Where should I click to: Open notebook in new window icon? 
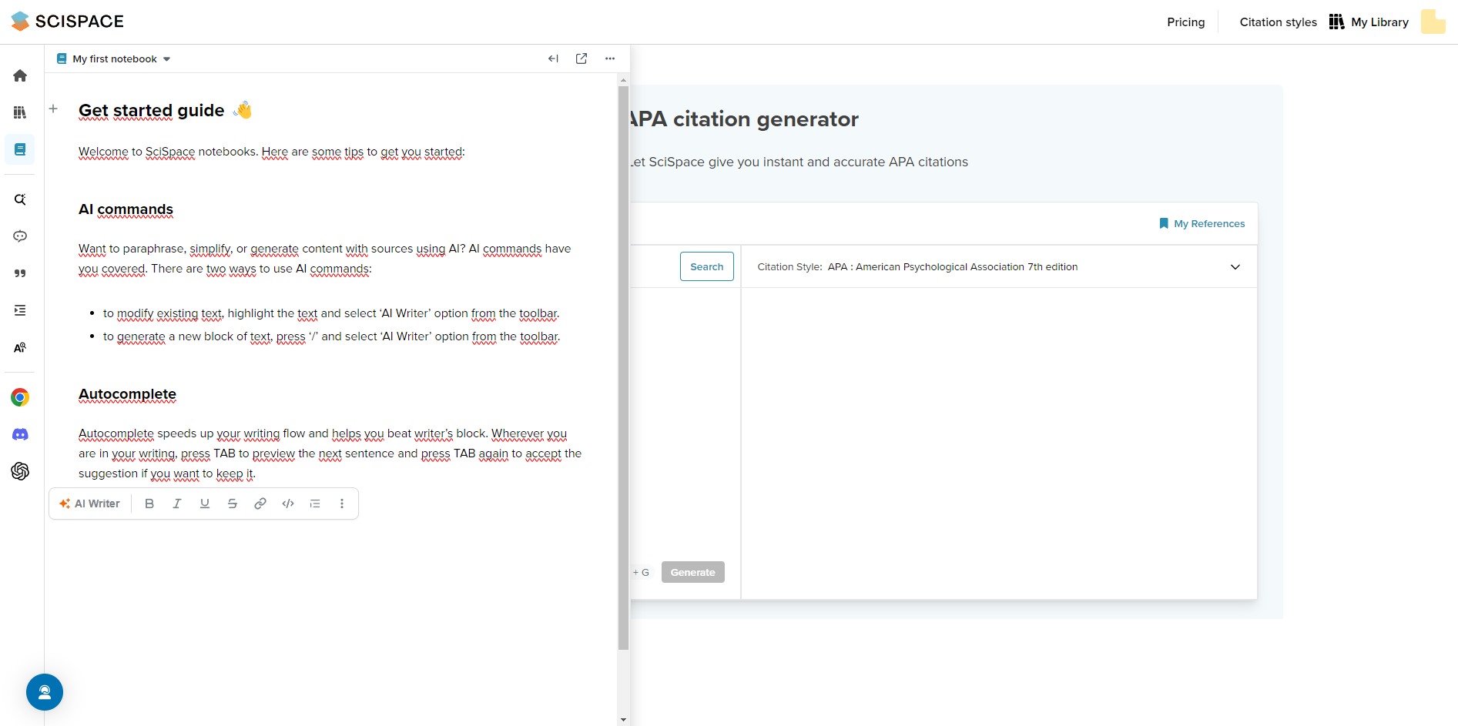tap(582, 59)
